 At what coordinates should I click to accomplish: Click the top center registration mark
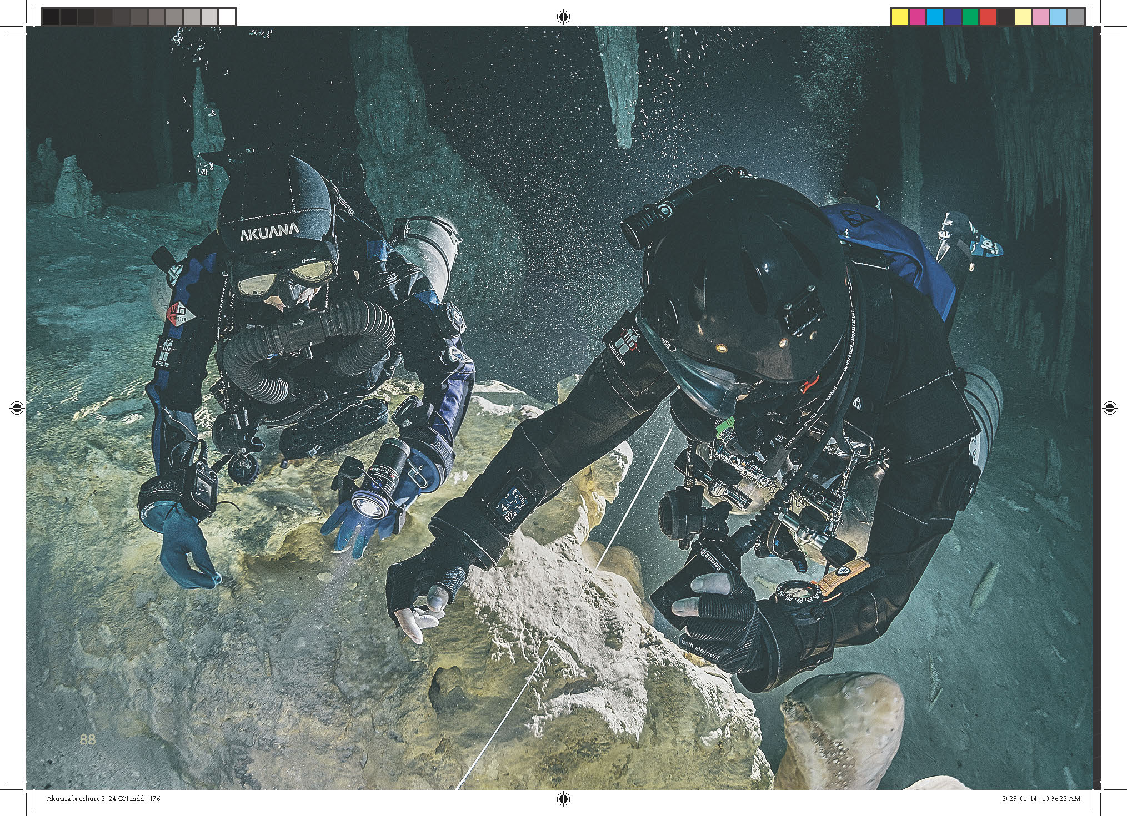click(563, 17)
